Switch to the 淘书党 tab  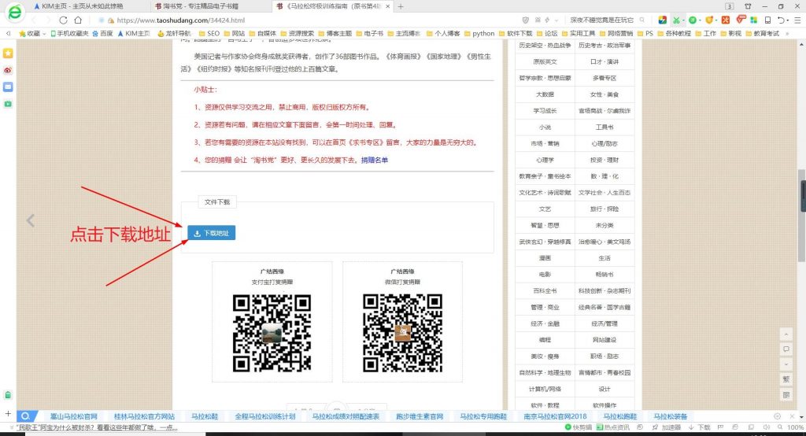[x=201, y=6]
